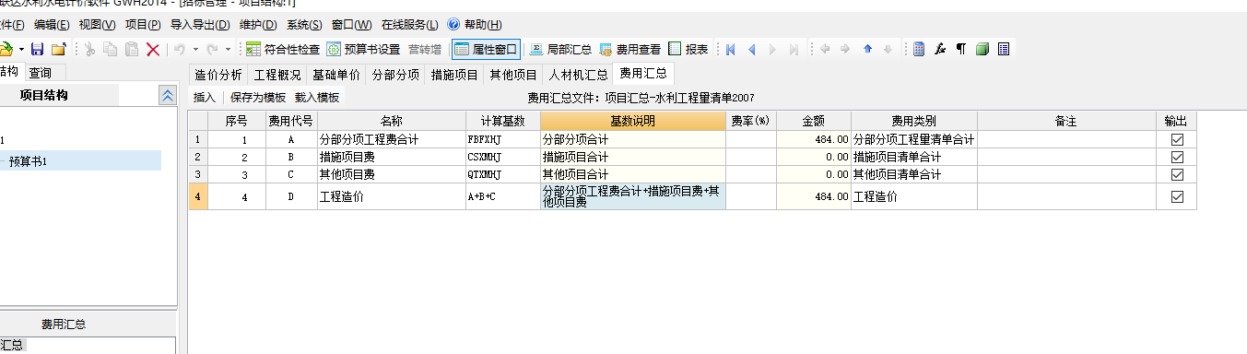Open the 项目(P) menu

[143, 24]
